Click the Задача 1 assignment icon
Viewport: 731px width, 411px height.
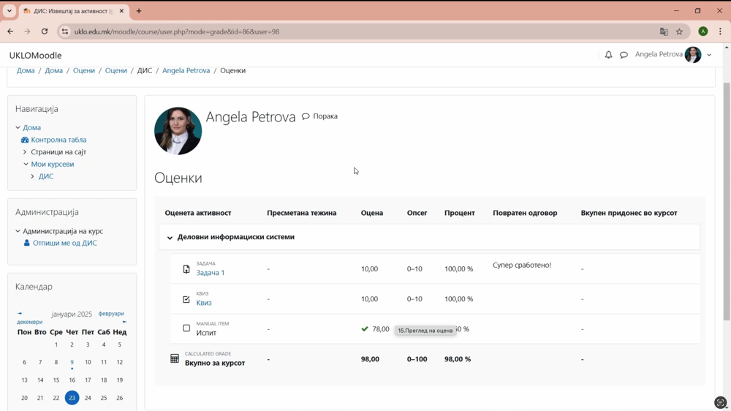coord(186,269)
